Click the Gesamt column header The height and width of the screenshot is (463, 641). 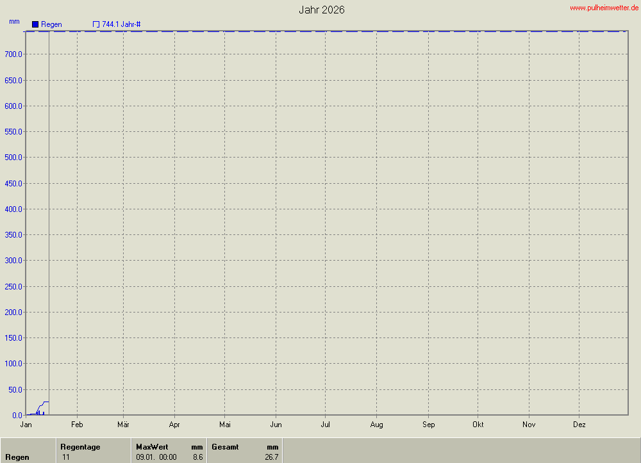(x=225, y=447)
